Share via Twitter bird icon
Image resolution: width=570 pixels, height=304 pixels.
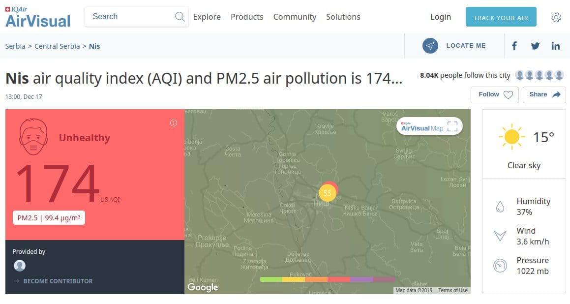[x=535, y=46]
